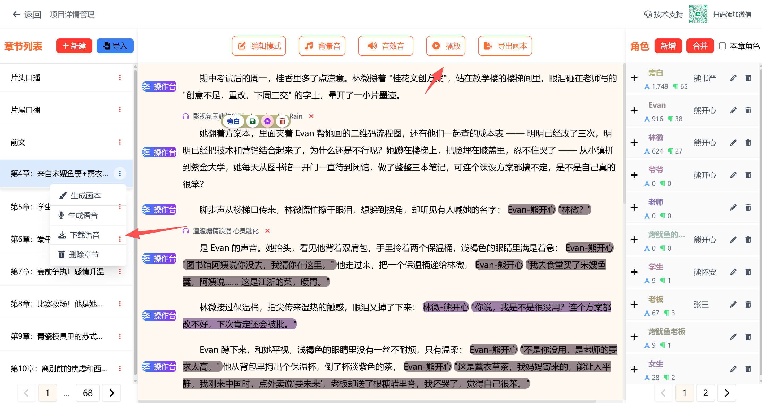Open the three-dot menu for 片头口播
Viewport: 762px width, 403px height.
click(120, 77)
